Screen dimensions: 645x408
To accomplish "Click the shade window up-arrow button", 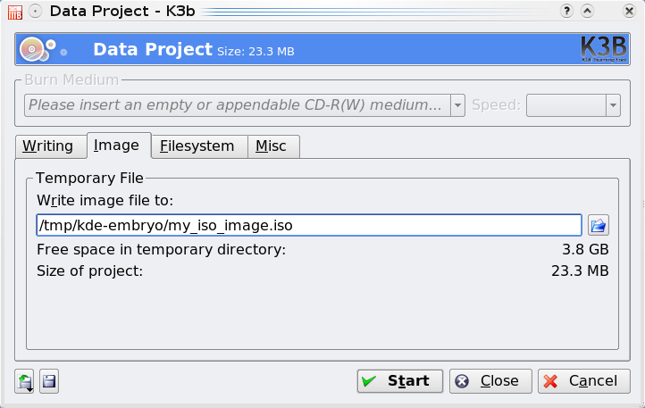I will pos(588,12).
